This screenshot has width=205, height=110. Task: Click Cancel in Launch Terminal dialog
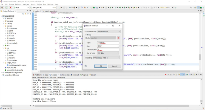click(x=114, y=66)
